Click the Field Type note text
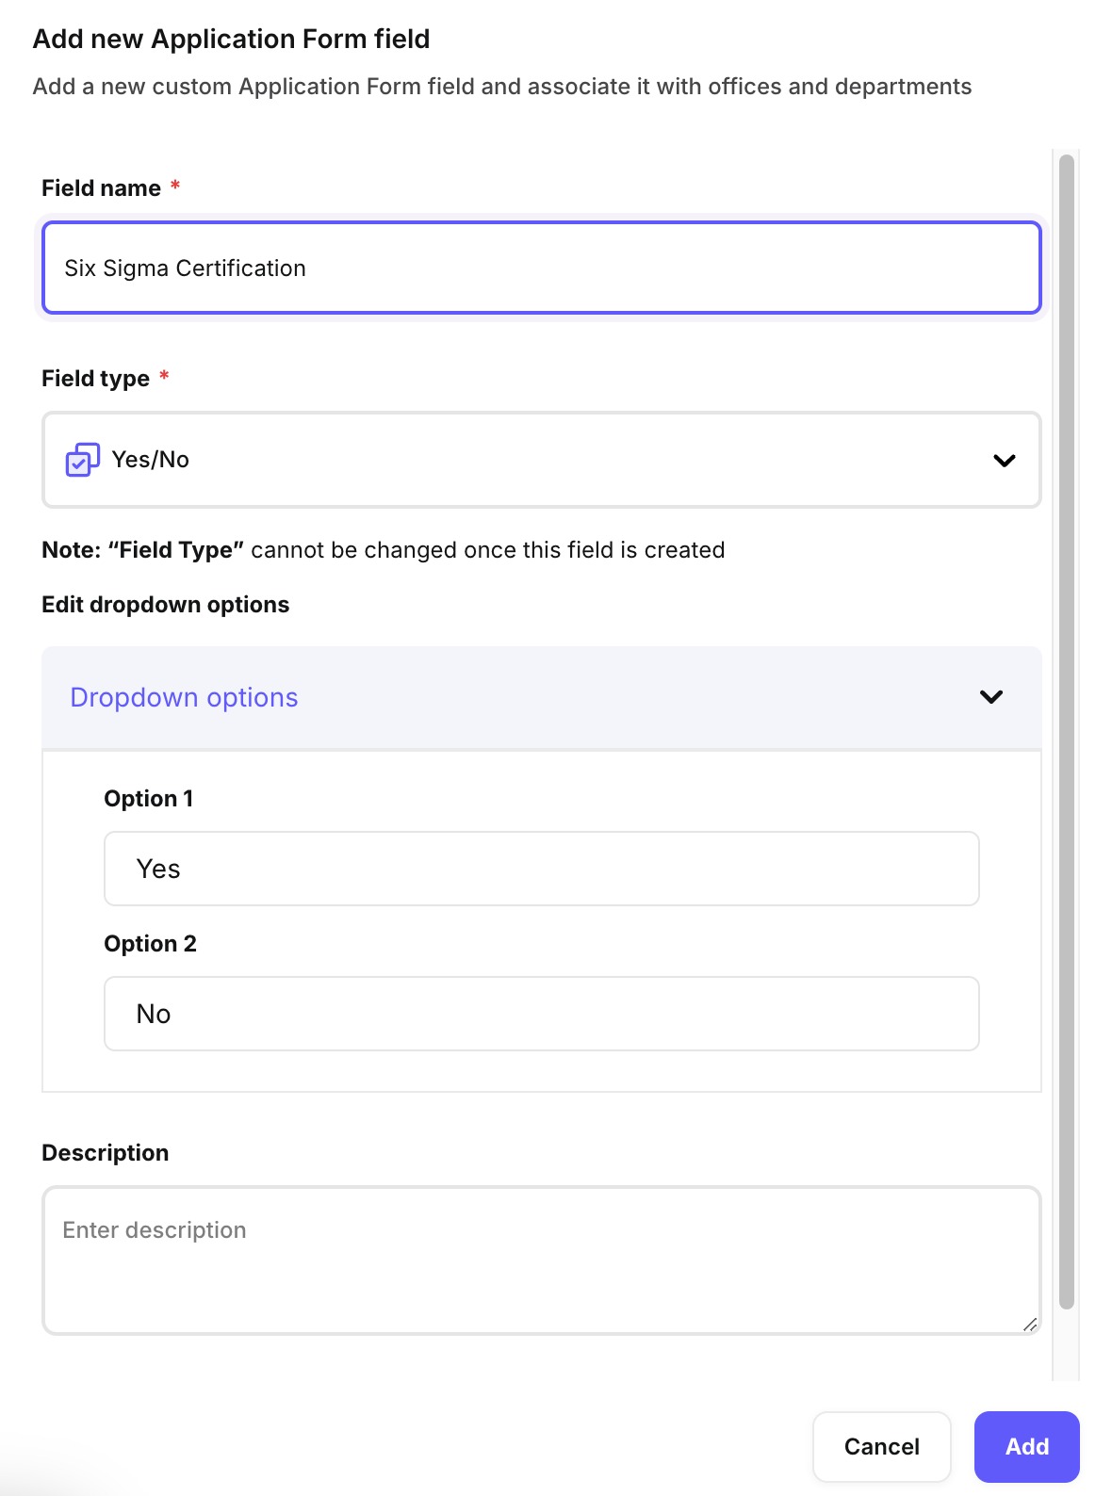The width and height of the screenshot is (1112, 1496). (x=383, y=550)
